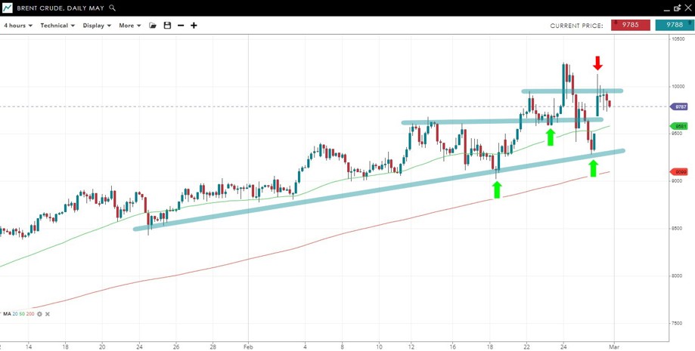Viewport: 695px width, 351px height.
Task: Click the search magnifier next to chart title
Action: tap(113, 8)
